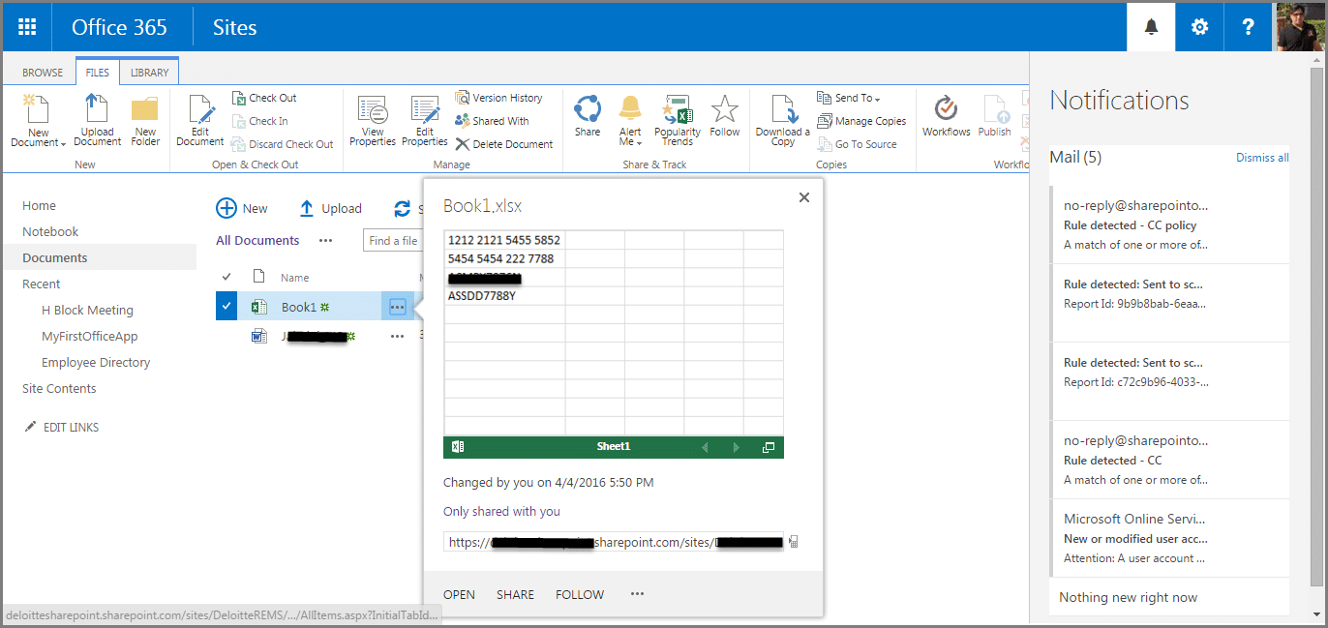1328x628 pixels.
Task: Click FOLLOW in the callout footer
Action: point(580,594)
